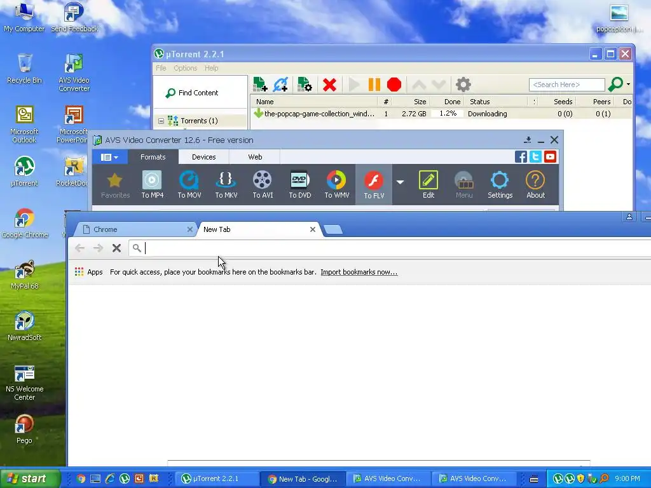Open AVS Facebook page icon

coord(521,157)
